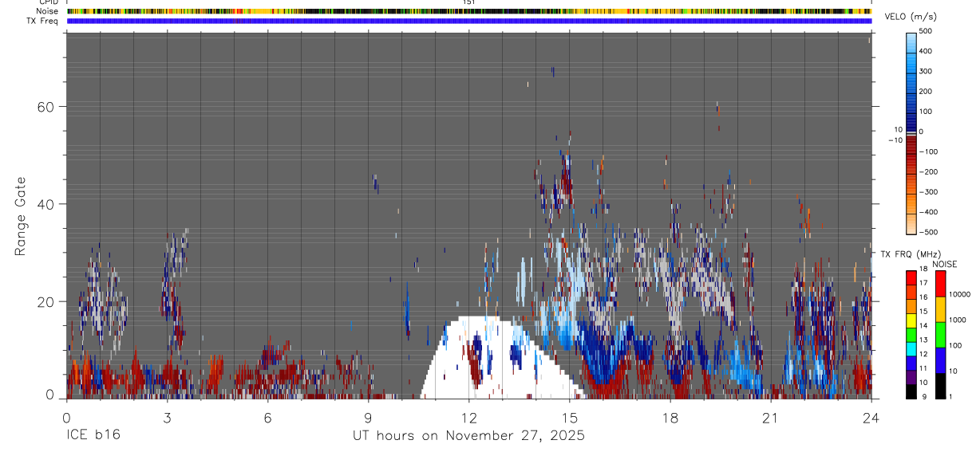This screenshot has height=452, width=980.
Task: Click the '151' CPID value at top
Action: point(469,2)
